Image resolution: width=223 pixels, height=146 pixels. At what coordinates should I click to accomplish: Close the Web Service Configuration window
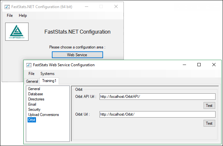click(214, 65)
